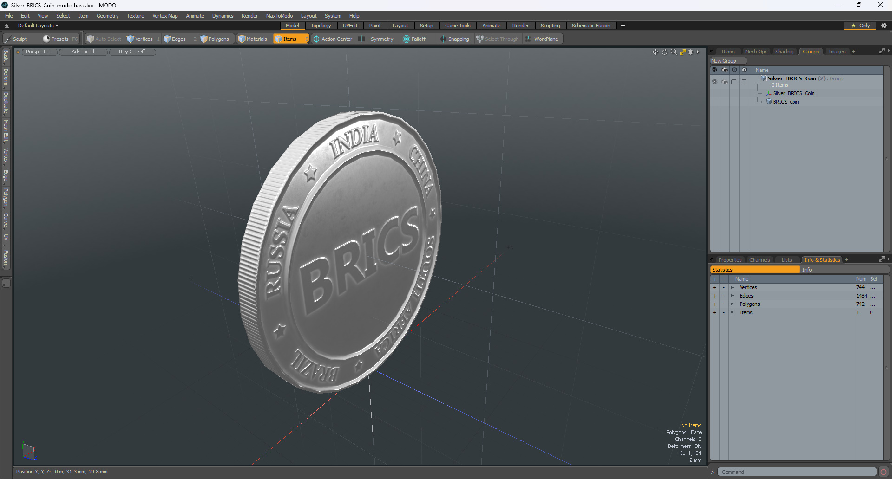This screenshot has width=892, height=479.
Task: Add a new layout tab with plus
Action: (x=623, y=26)
